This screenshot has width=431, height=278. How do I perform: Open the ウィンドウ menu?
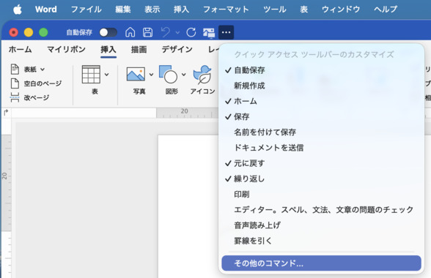[341, 10]
